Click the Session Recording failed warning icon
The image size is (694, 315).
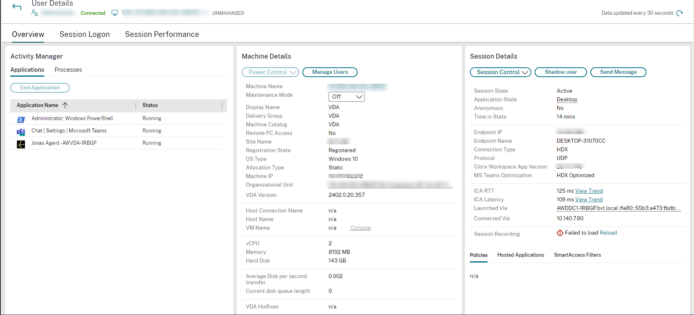560,233
